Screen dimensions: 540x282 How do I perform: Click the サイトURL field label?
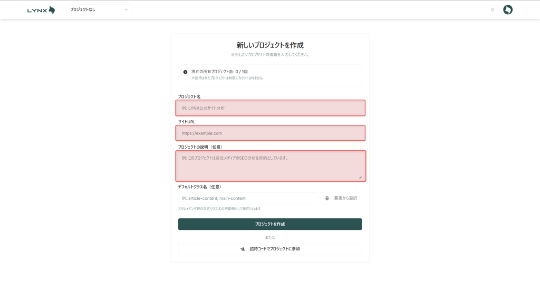point(187,122)
